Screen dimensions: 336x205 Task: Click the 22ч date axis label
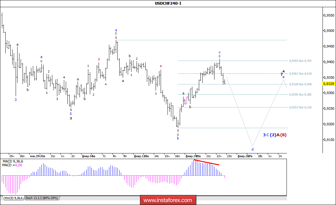click(x=219, y=156)
